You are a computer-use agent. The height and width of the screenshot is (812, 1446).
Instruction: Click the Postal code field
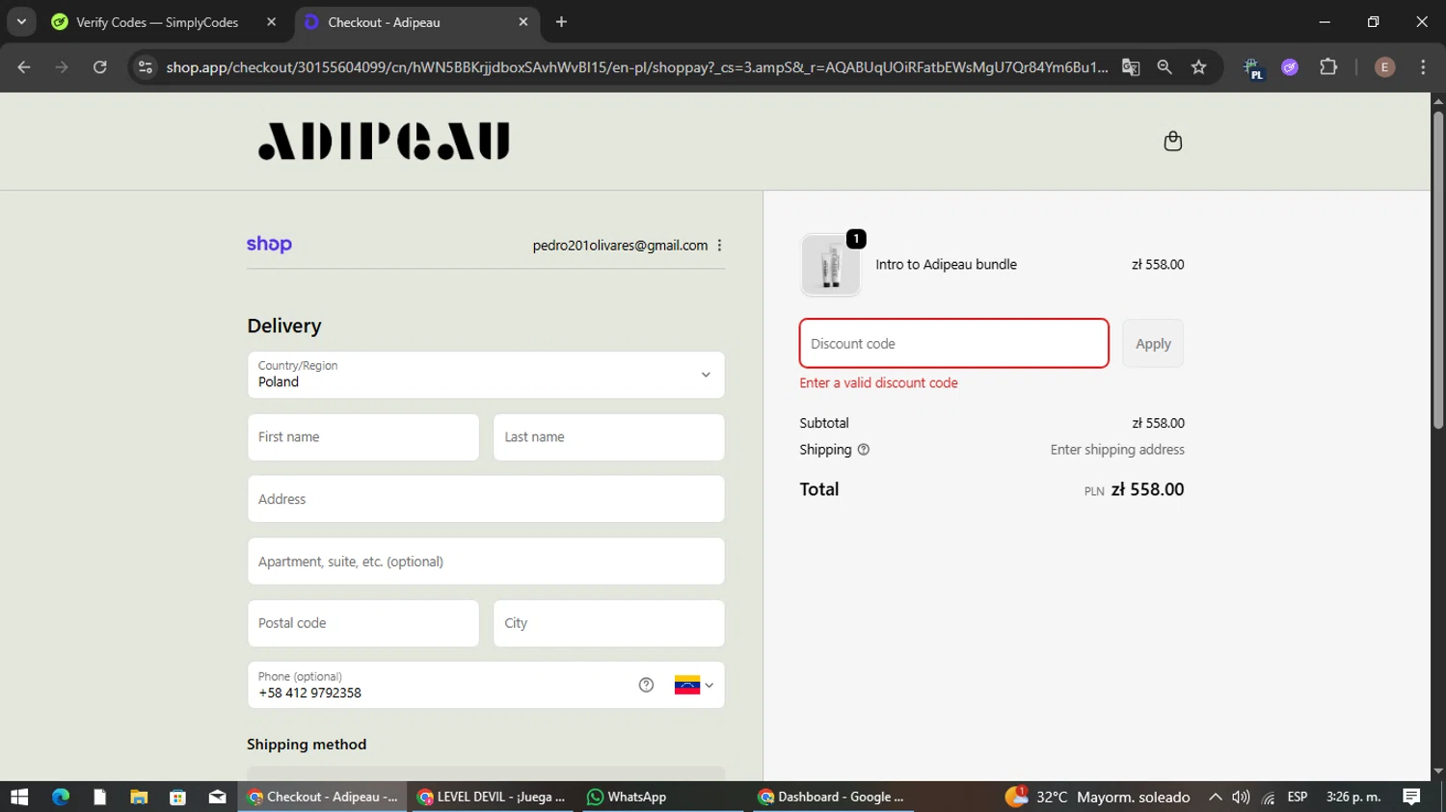363,623
